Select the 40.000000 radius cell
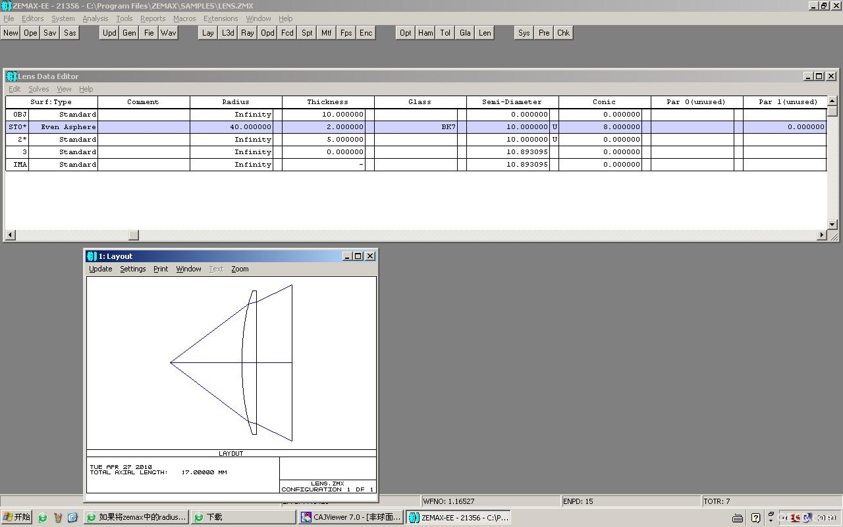 [x=231, y=127]
